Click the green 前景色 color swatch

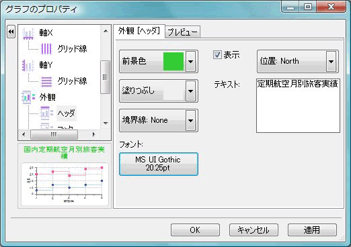(x=173, y=61)
